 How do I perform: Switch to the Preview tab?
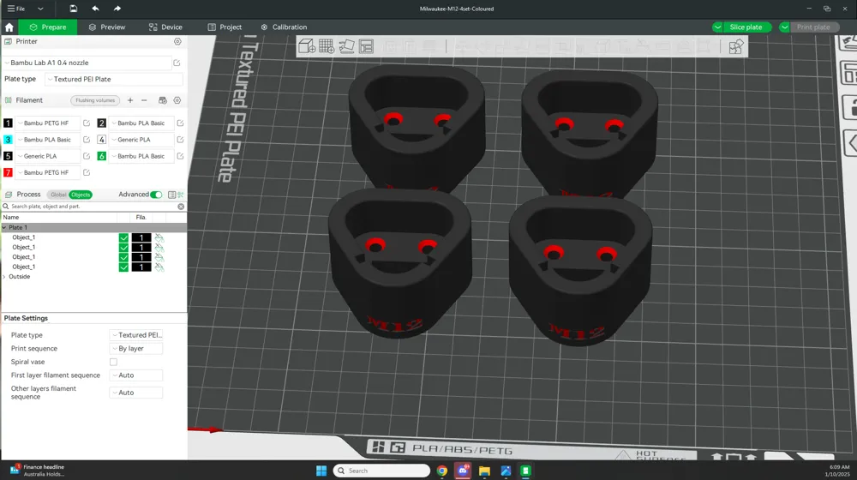[107, 27]
